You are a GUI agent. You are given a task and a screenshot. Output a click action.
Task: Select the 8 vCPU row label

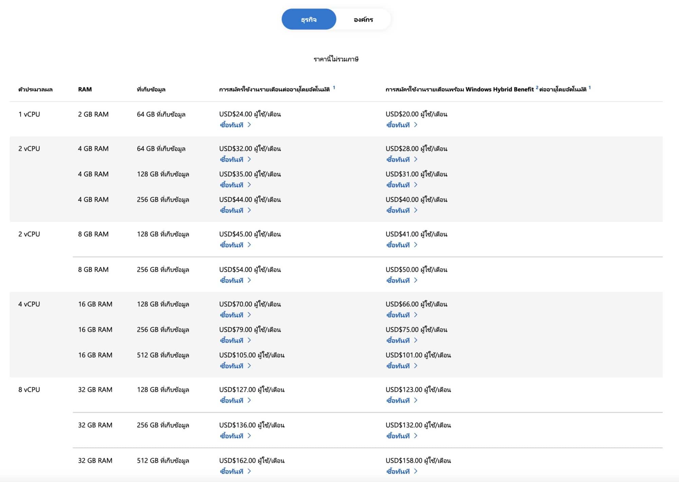click(x=29, y=390)
